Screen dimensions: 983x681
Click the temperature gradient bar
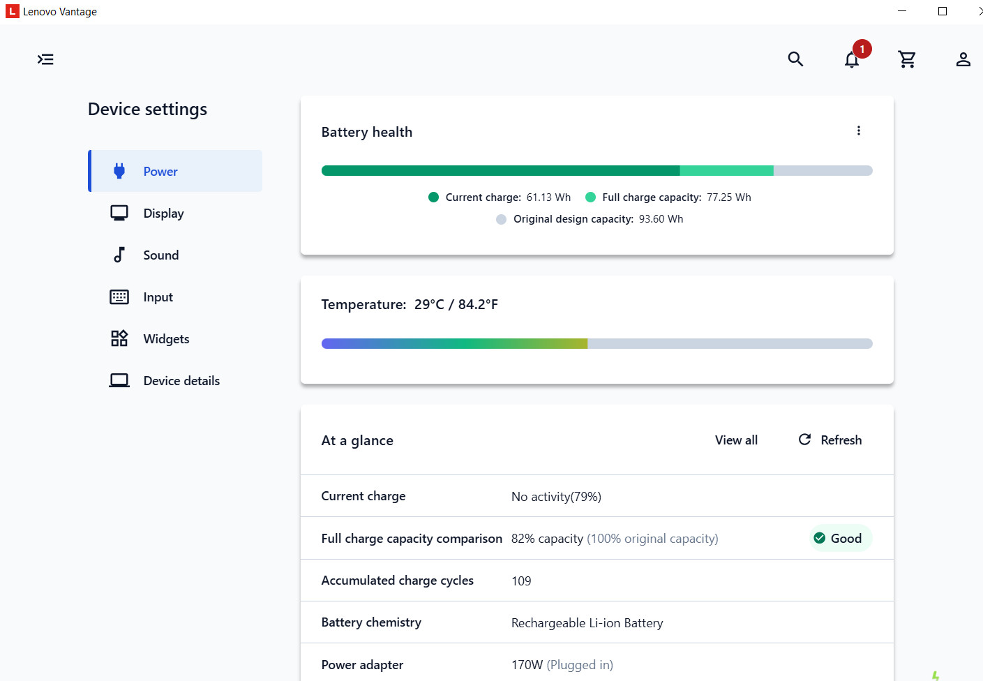click(596, 343)
